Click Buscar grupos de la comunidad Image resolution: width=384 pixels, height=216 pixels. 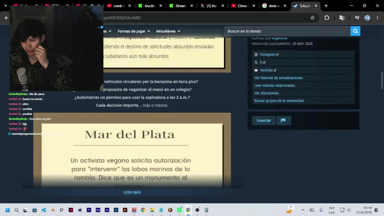point(279,101)
